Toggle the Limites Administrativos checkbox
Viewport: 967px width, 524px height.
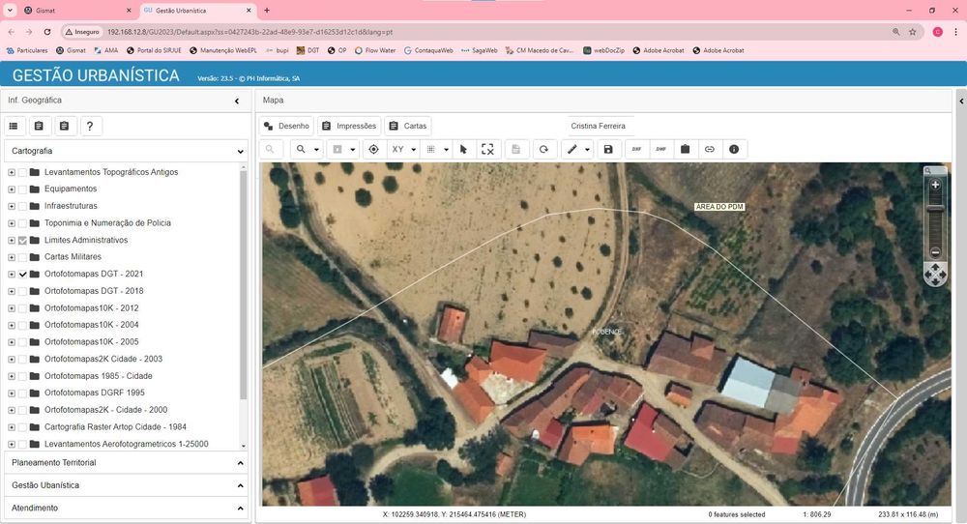pos(23,241)
